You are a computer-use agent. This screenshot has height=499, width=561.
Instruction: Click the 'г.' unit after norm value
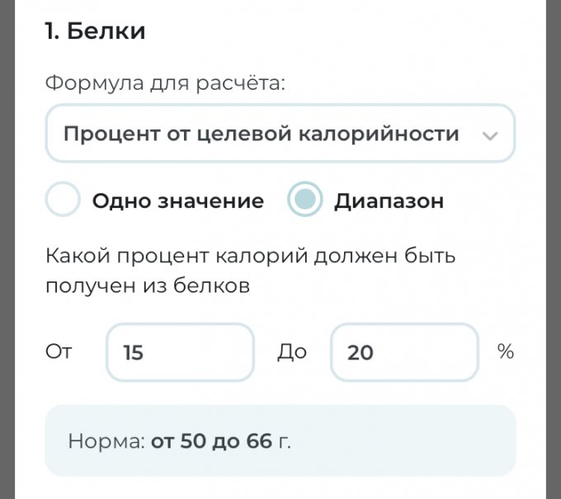click(x=284, y=441)
